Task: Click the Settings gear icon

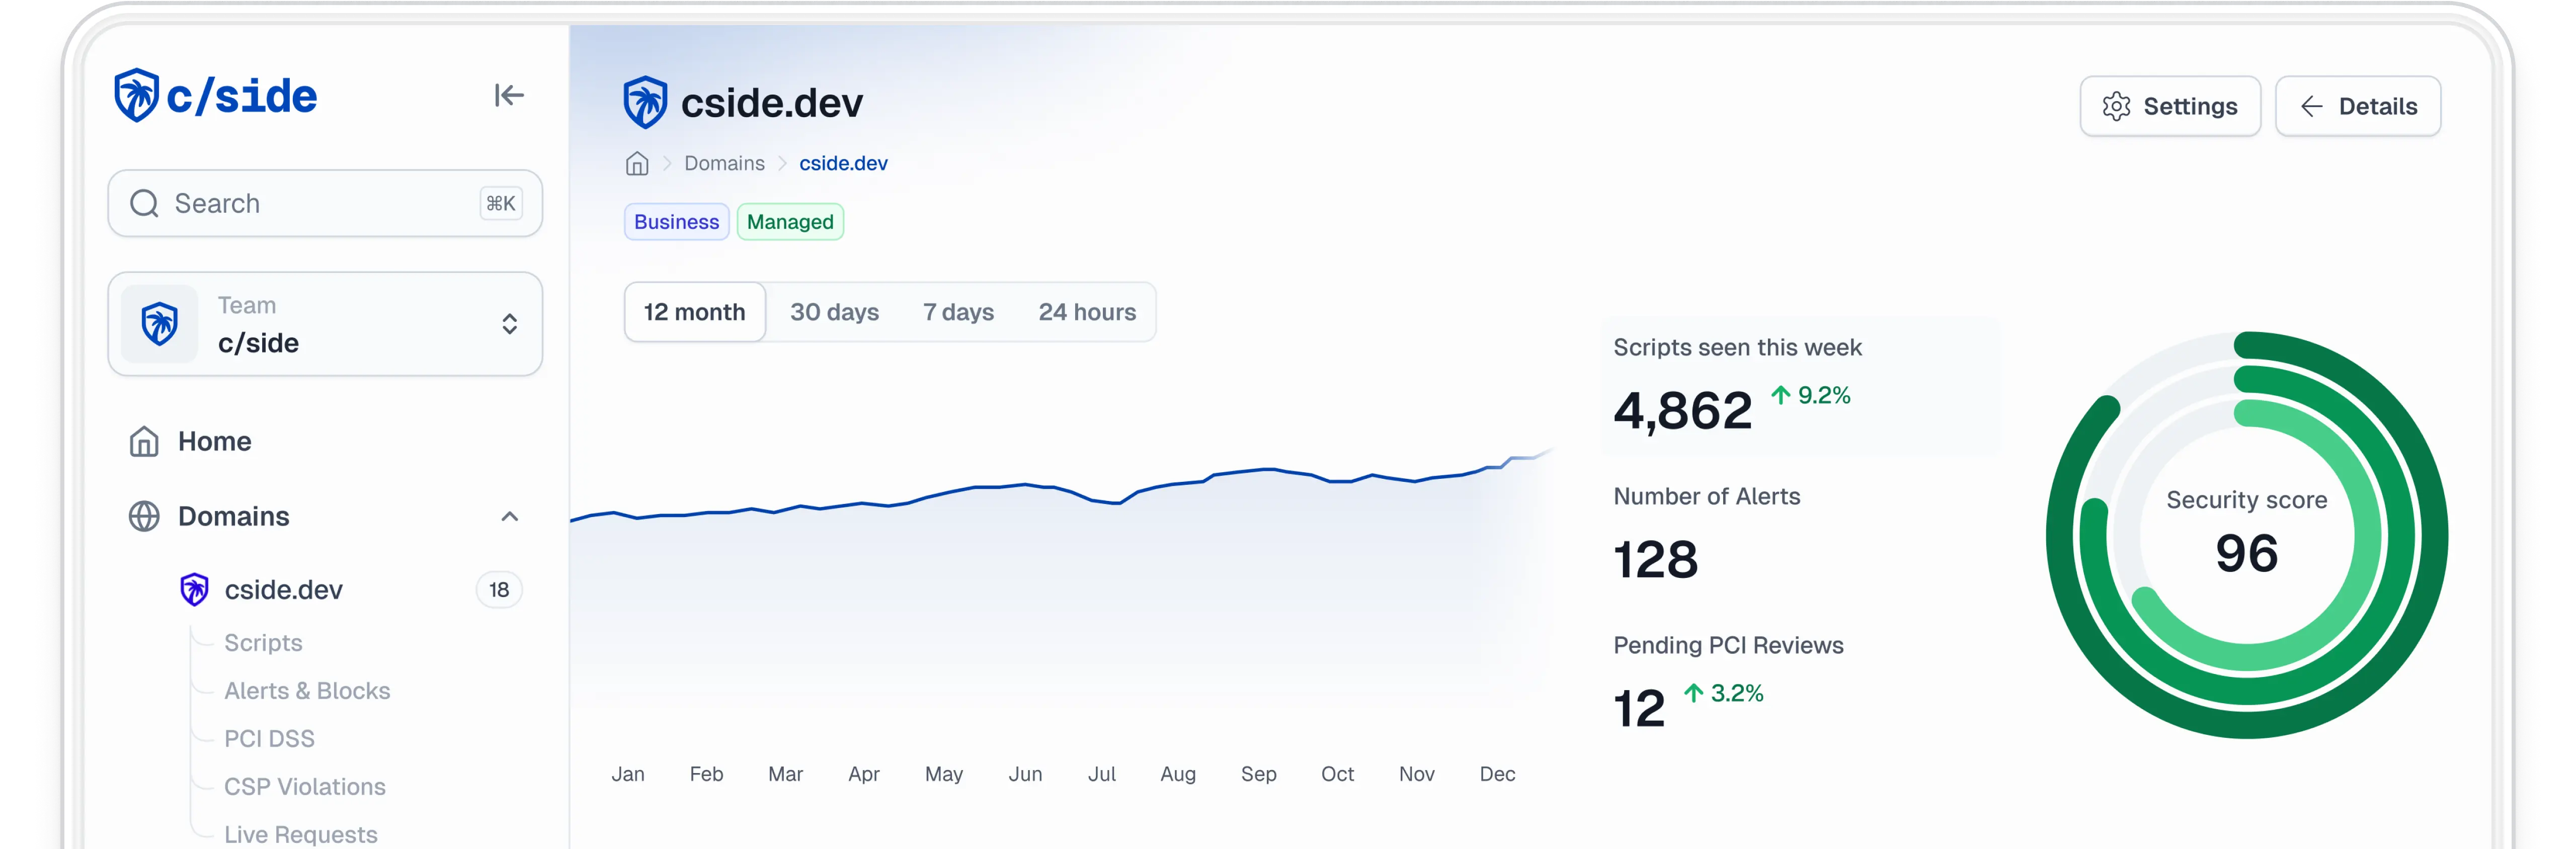Action: tap(2116, 106)
